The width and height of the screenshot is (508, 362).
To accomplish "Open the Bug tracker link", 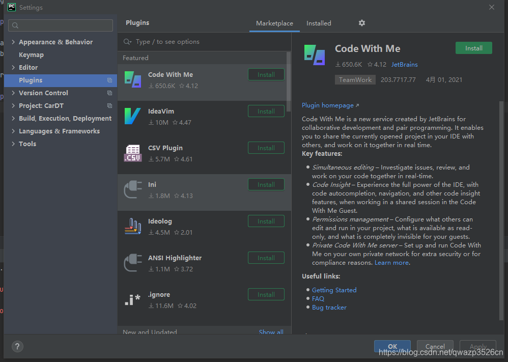I will 329,307.
